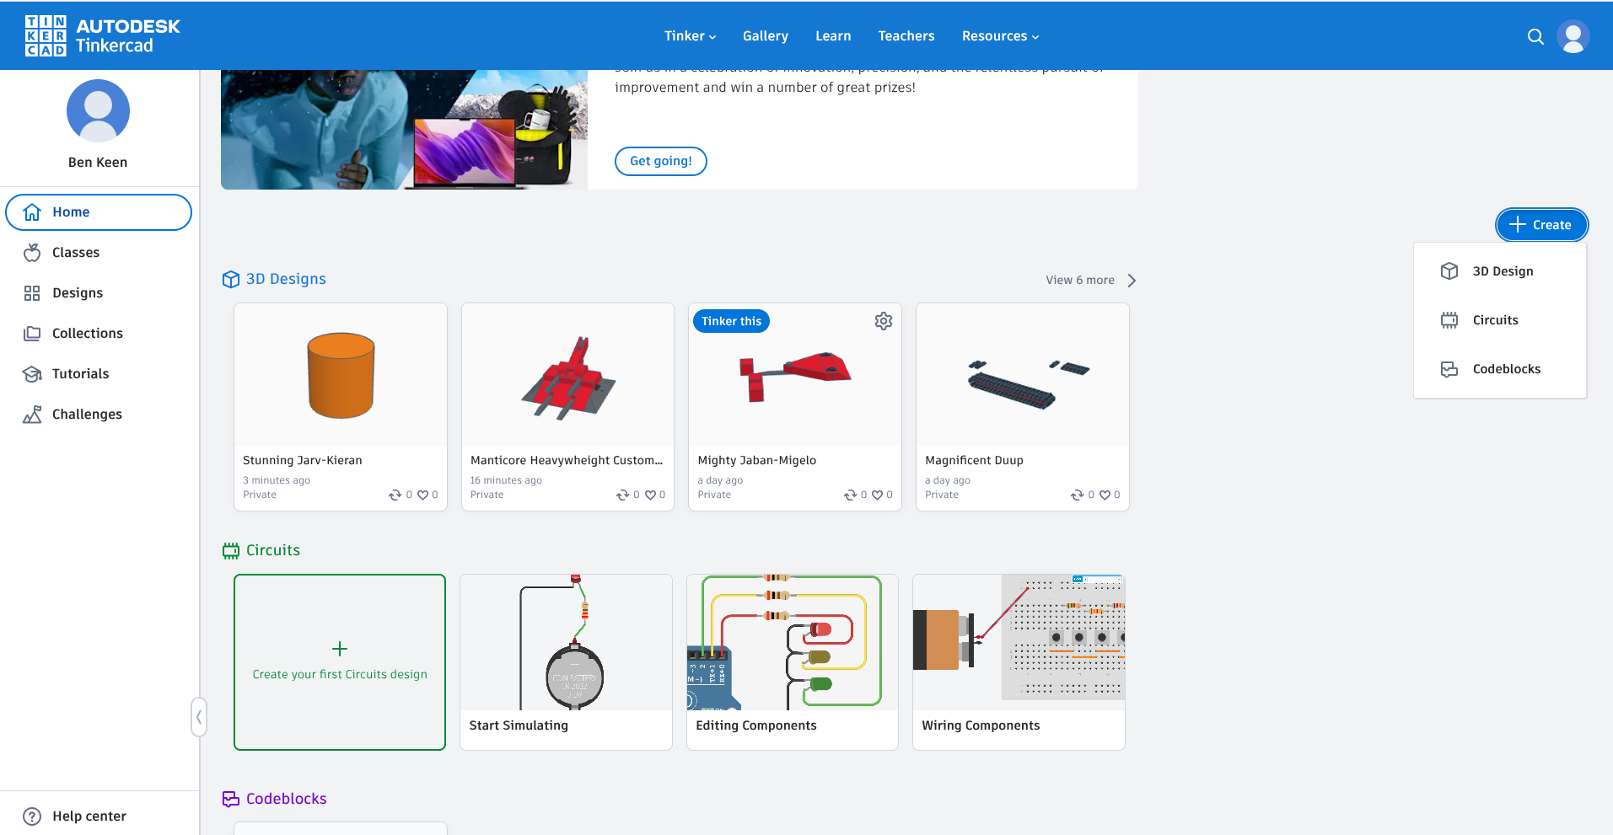Click Codeblocks icon in Create menu
Image resolution: width=1613 pixels, height=835 pixels.
pos(1449,369)
